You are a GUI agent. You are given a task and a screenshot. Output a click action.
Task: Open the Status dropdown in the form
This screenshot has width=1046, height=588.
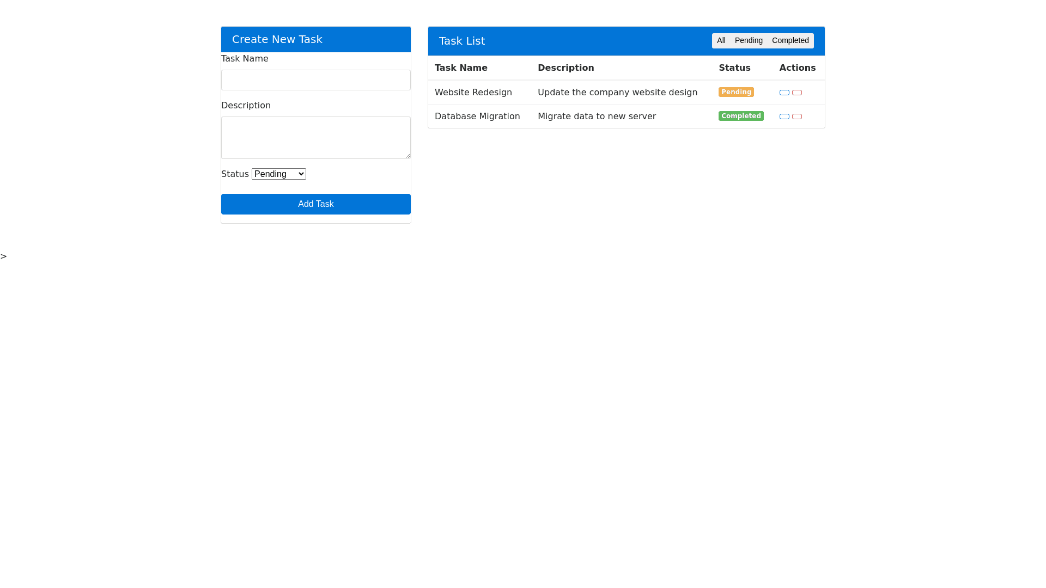pos(278,174)
